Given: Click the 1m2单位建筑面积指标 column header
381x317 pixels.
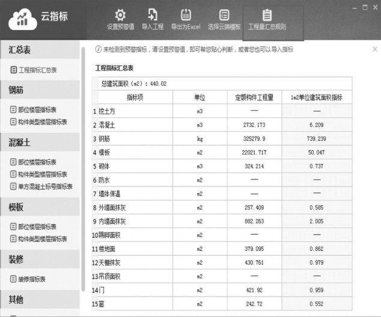Looking at the screenshot, I should pos(317,97).
